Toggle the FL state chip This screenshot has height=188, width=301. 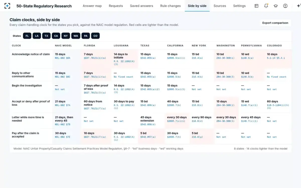(27, 36)
